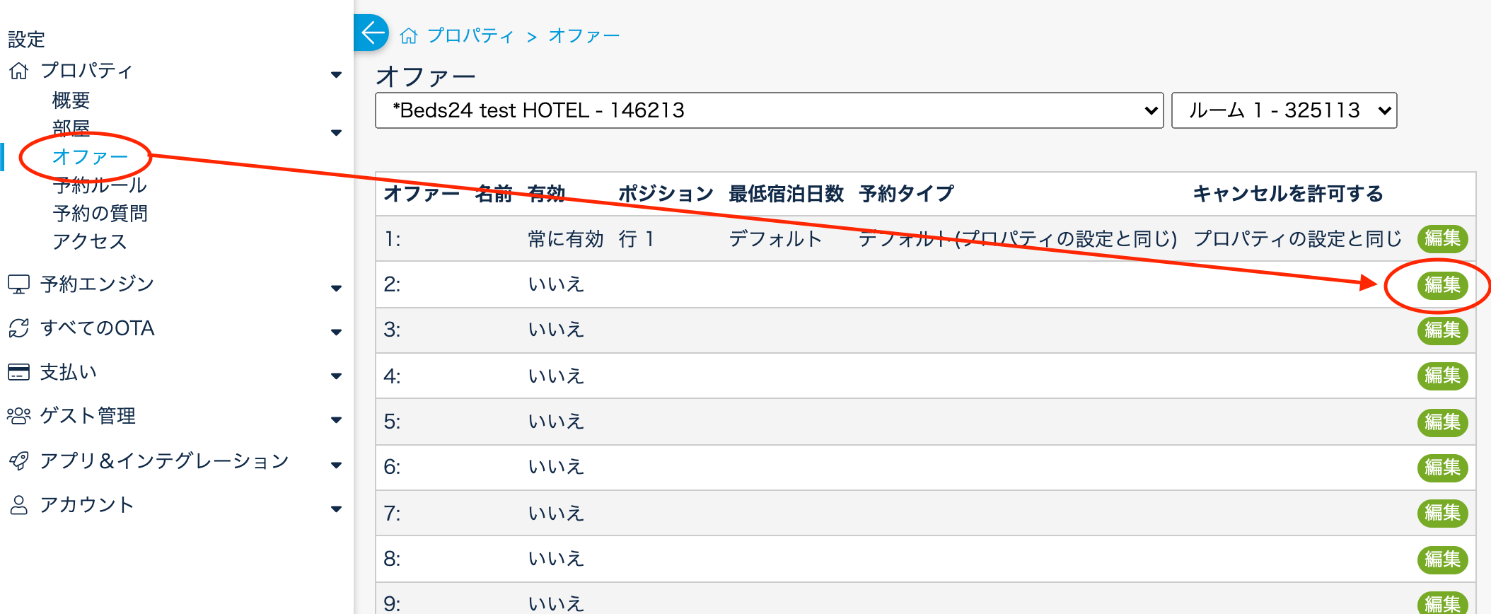Open the Beds24 test HOTEL property dropdown

coord(769,110)
